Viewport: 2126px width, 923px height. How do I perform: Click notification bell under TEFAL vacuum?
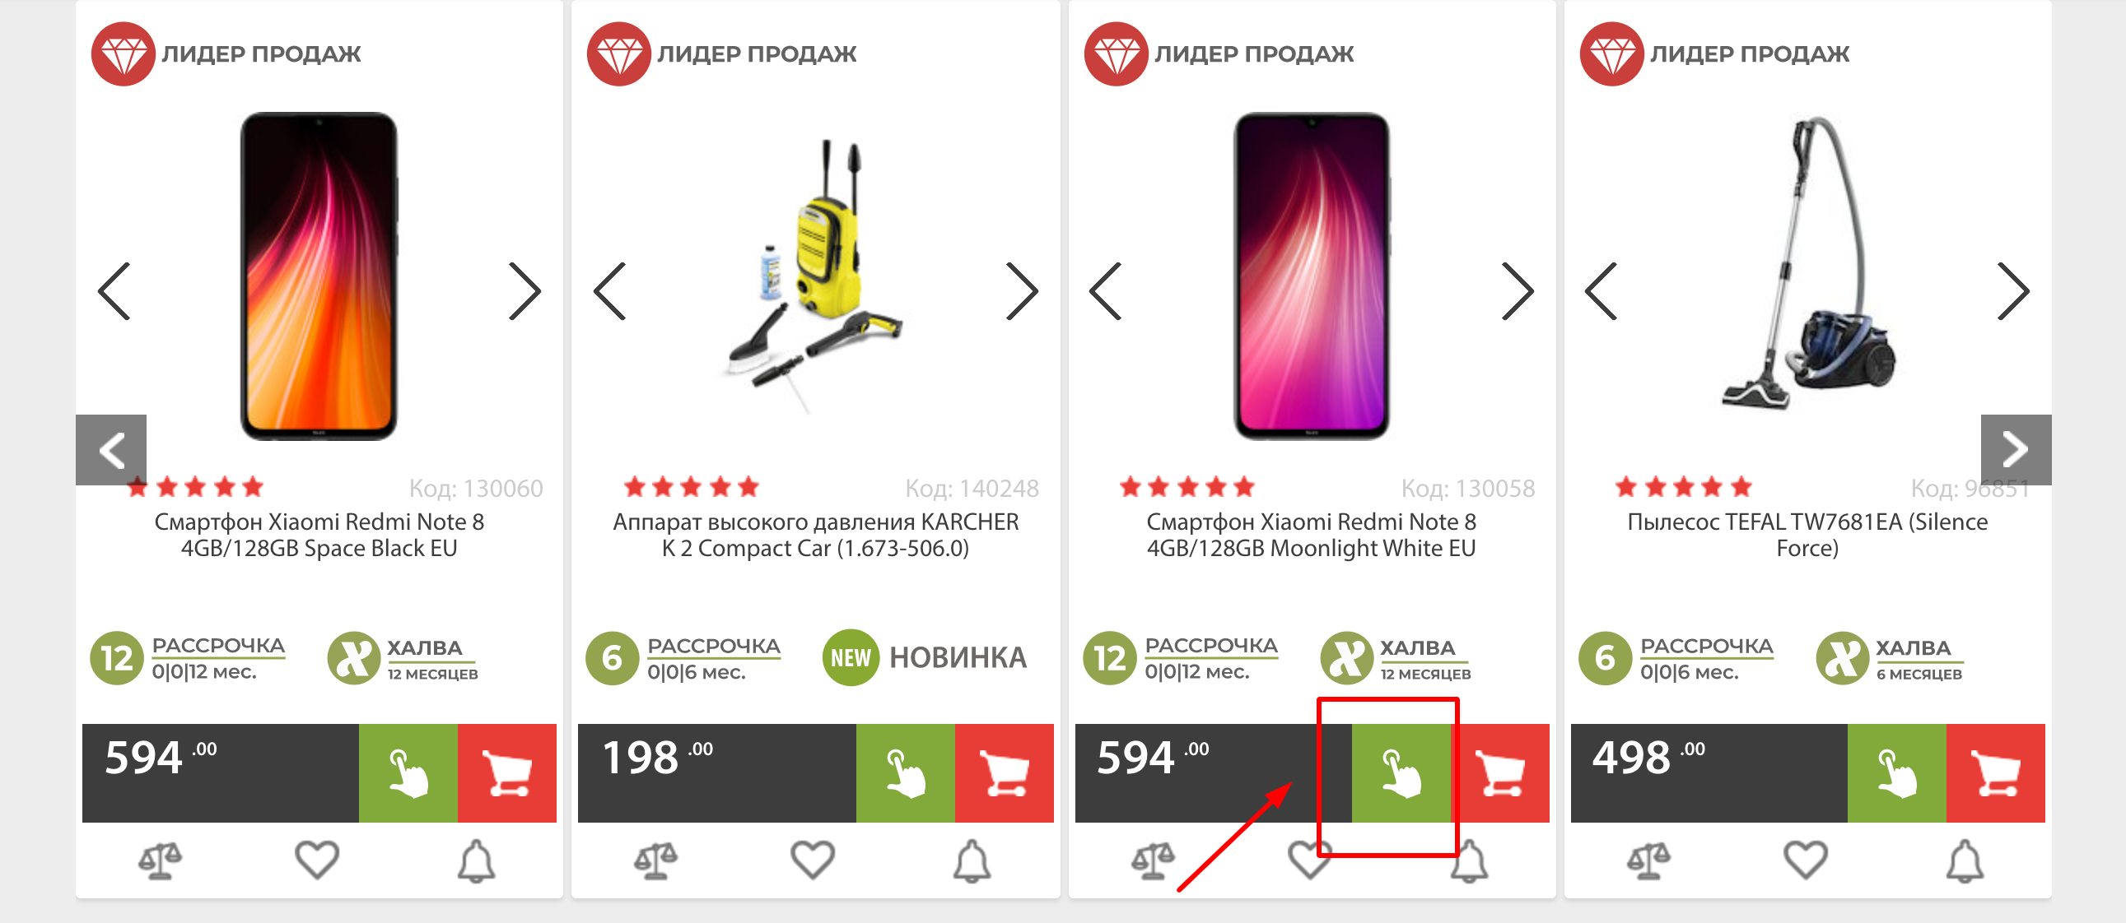click(1965, 861)
